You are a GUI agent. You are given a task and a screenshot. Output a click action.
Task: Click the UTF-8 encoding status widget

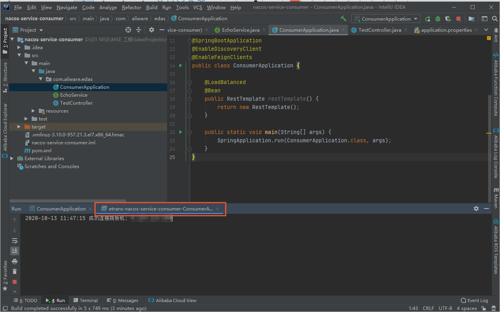445,308
